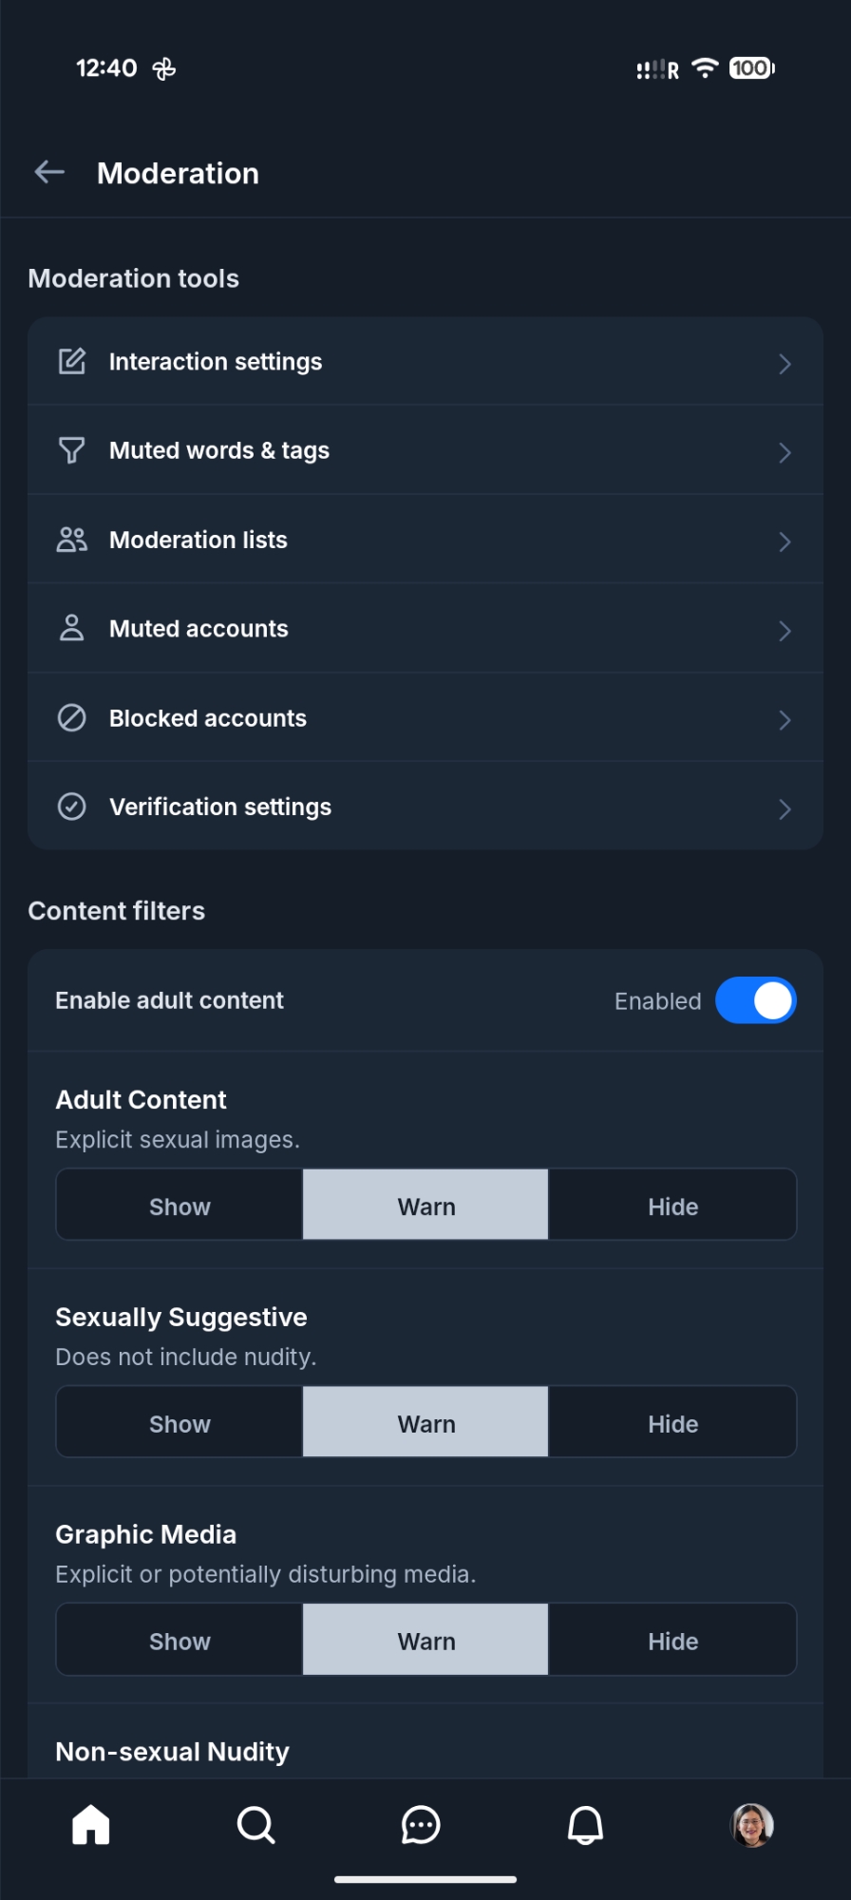Set Sexually Suggestive to Hide
The image size is (851, 1900).
coord(672,1423)
